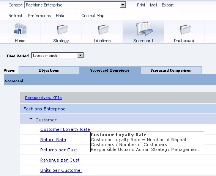
Task: Open the Help link
Action: pos(60,16)
